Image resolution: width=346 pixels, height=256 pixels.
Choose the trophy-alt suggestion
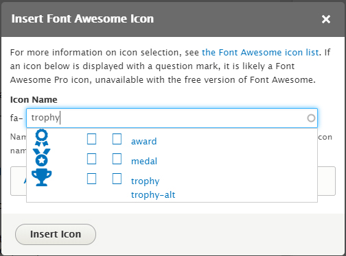point(153,195)
